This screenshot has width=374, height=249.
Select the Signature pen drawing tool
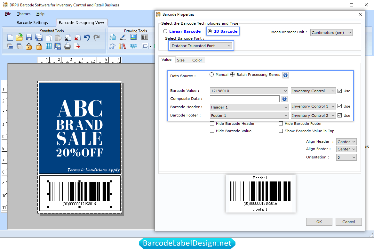click(123, 37)
